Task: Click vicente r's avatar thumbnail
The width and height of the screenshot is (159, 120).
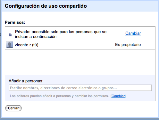Action: [x=10, y=45]
